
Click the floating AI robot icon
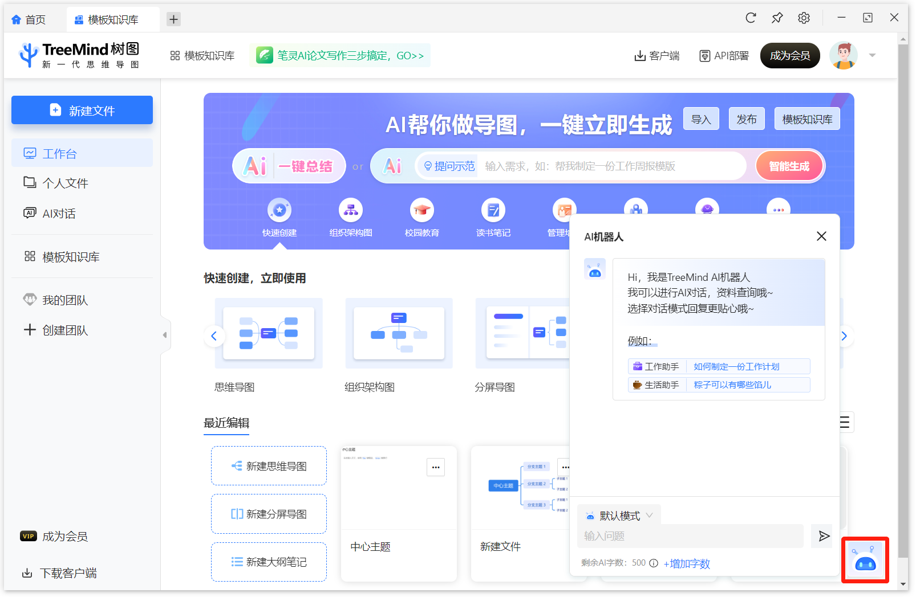tap(865, 560)
